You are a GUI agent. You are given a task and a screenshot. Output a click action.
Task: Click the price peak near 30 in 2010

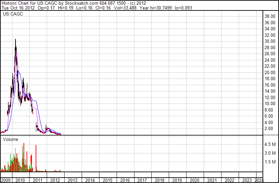(15, 40)
